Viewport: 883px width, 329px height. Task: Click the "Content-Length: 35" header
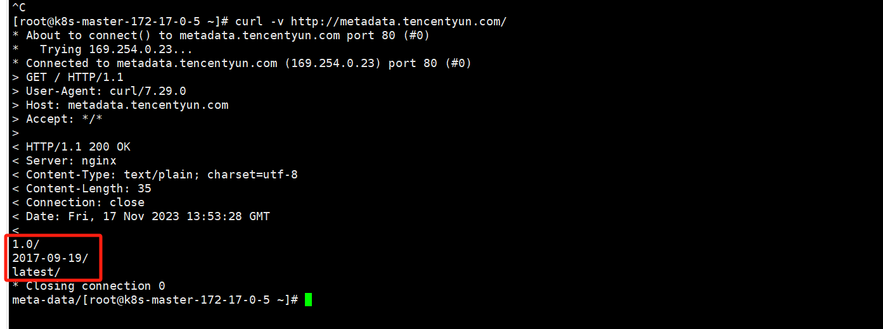[88, 189]
